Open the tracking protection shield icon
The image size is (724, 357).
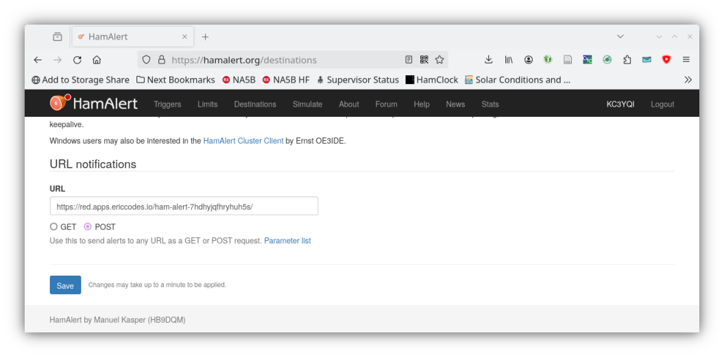pos(146,60)
